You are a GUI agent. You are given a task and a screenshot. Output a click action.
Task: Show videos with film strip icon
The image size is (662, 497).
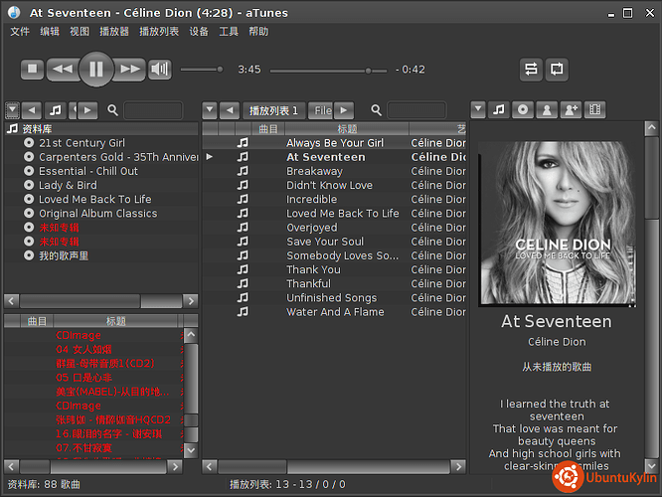pos(594,109)
